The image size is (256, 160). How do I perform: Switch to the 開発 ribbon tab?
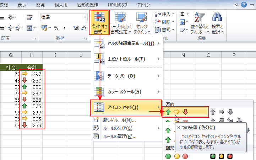tap(40, 5)
